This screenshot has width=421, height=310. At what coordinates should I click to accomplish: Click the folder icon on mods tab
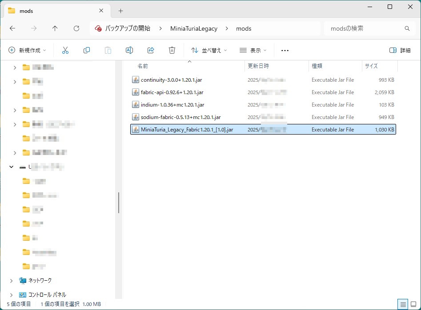click(11, 11)
